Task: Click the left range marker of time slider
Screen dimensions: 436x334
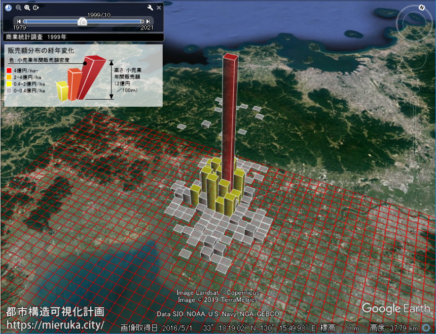Action: point(25,21)
